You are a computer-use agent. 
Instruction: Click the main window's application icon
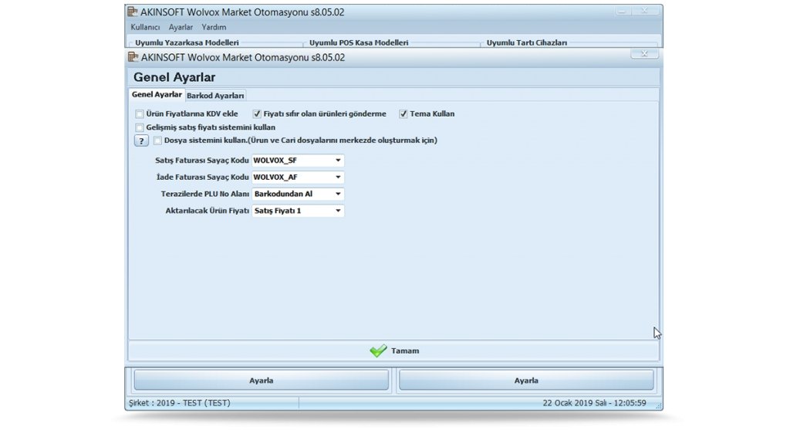pyautogui.click(x=133, y=12)
